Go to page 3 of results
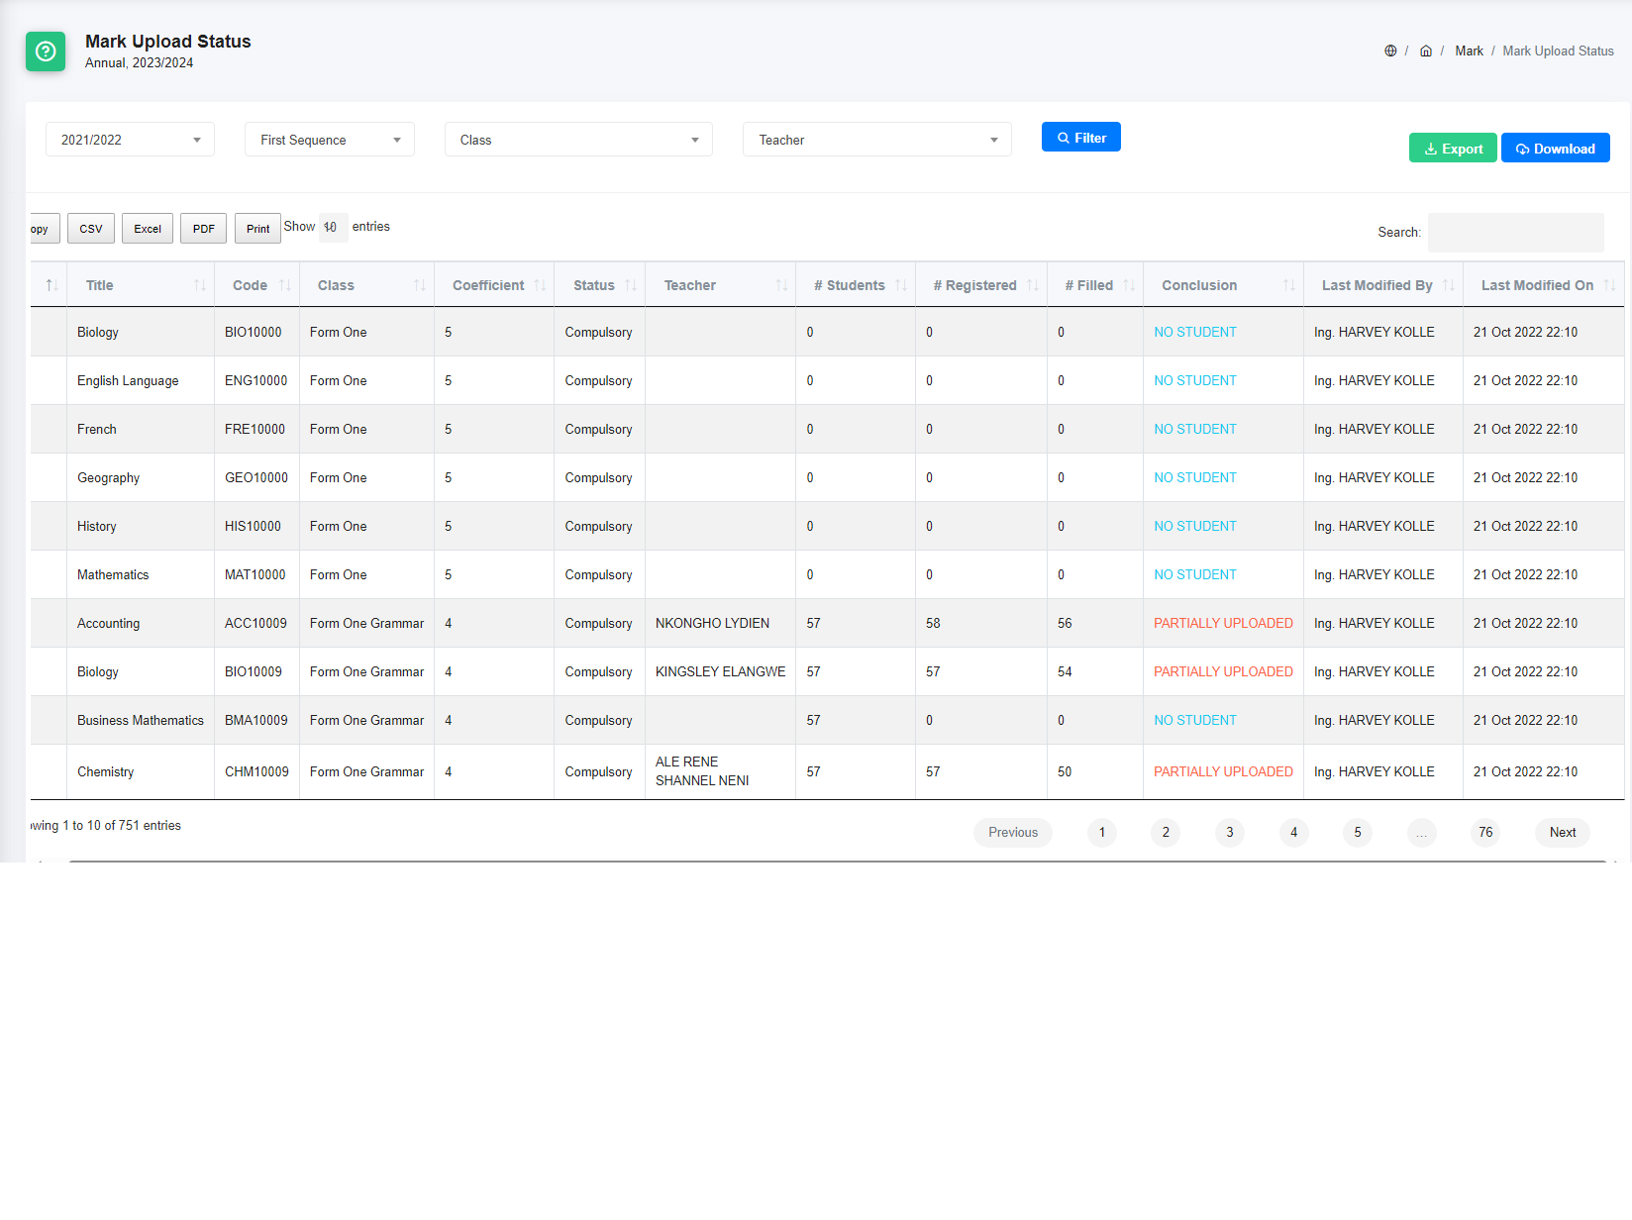 click(1229, 833)
